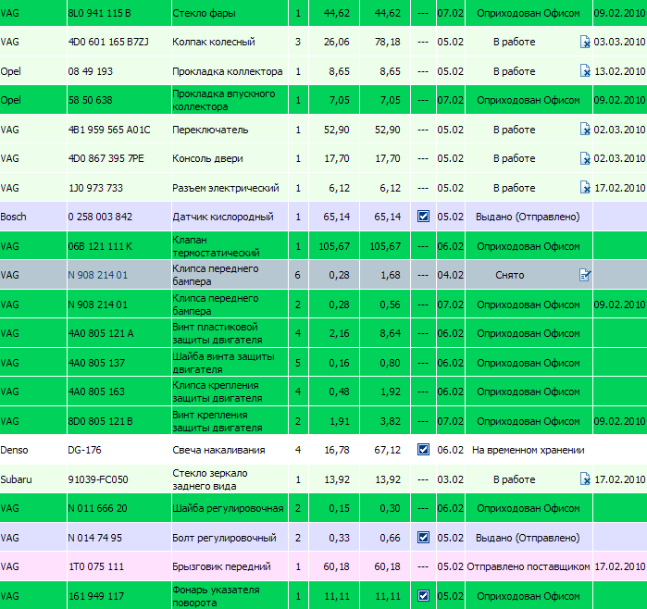This screenshot has height=609, width=647.
Task: Click date 03.03.2010 in Колпак колесный row
Action: (x=619, y=42)
